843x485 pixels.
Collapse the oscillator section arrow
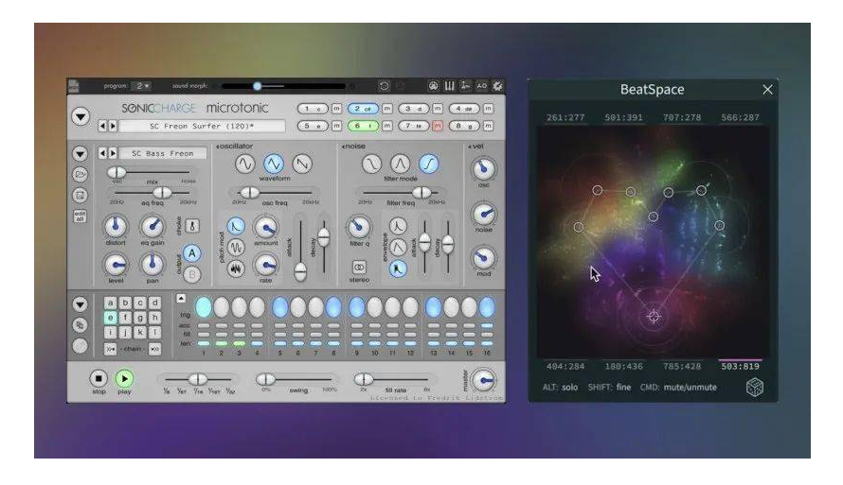(x=218, y=147)
